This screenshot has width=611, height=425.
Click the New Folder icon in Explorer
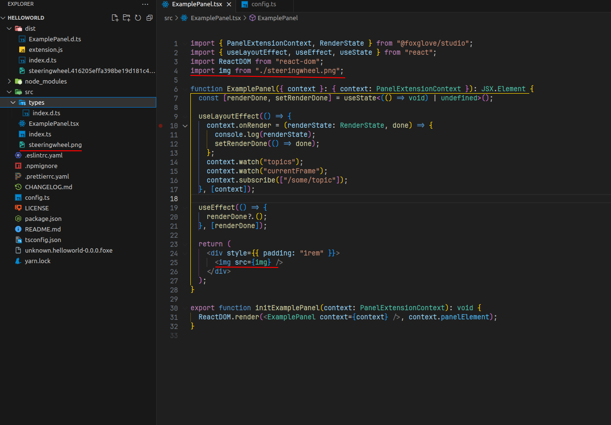[x=126, y=17]
